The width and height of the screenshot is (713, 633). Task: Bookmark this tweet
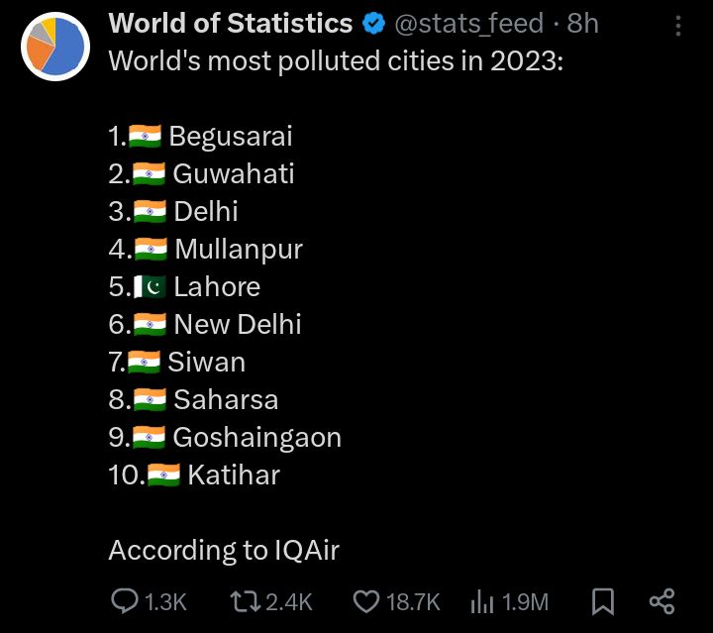pyautogui.click(x=602, y=601)
